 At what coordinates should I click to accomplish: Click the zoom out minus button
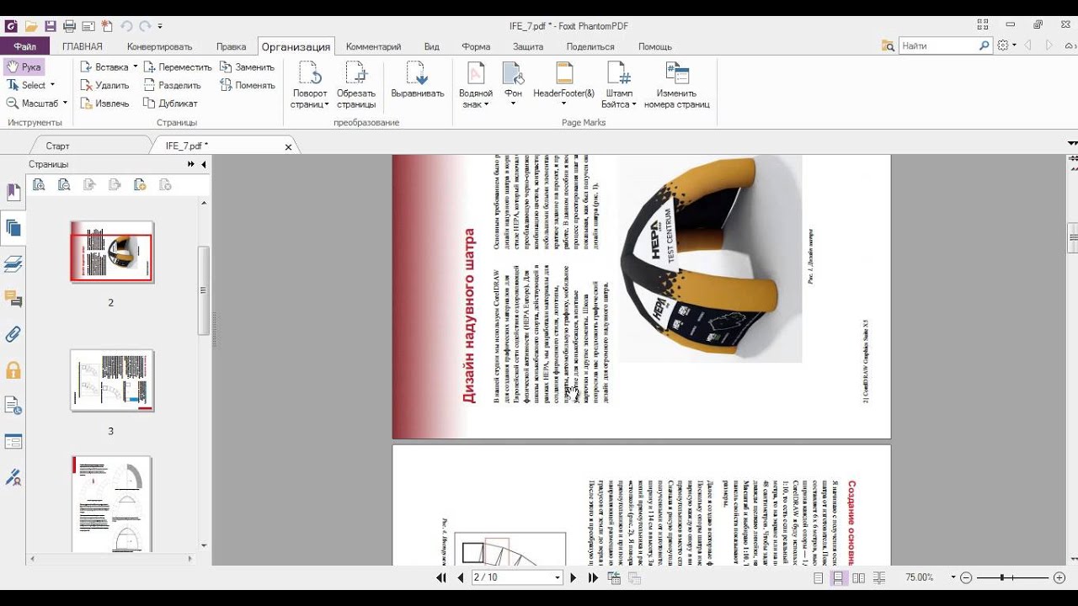(x=966, y=577)
